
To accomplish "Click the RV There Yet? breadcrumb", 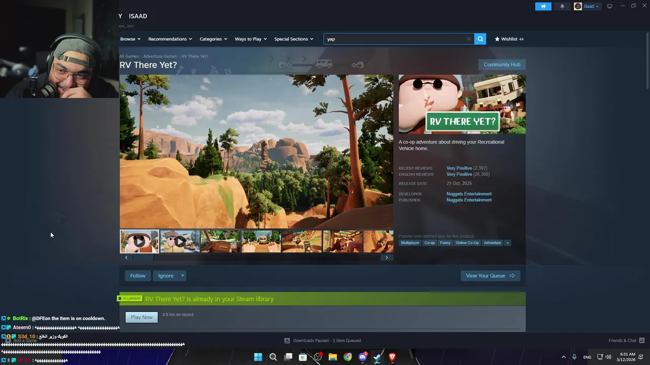I will pos(195,56).
